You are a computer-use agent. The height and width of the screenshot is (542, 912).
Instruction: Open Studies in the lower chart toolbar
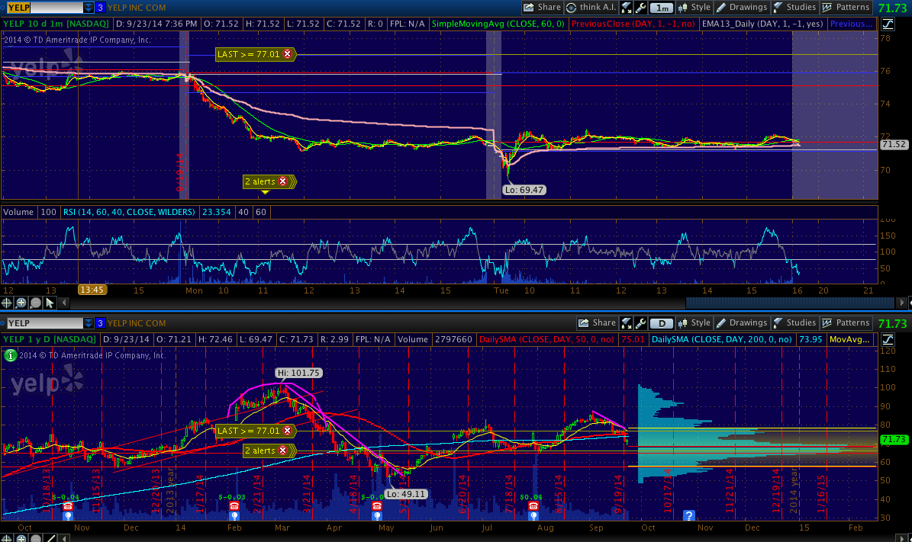click(794, 323)
